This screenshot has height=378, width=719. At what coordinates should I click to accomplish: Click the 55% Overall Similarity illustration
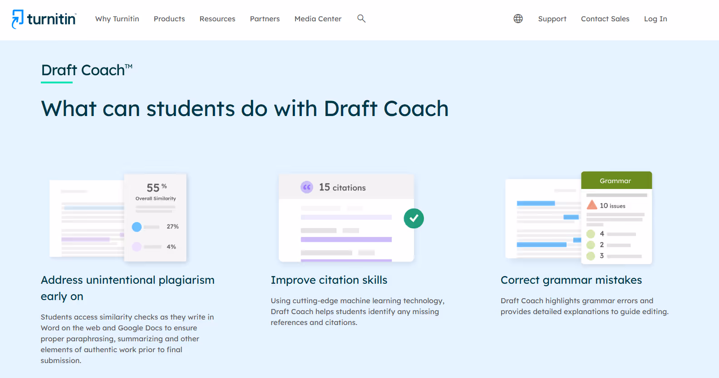point(118,218)
